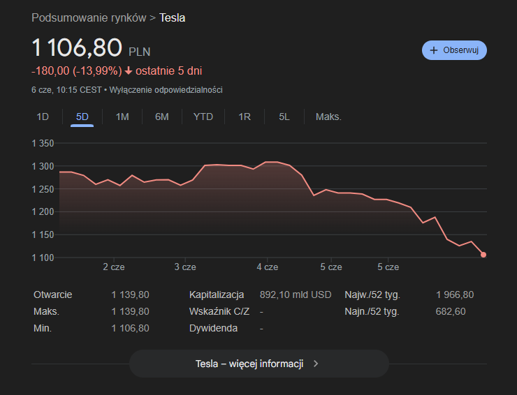Click the Kapitalizacja value 892,10 mld USD
Viewport: 517px width, 395px height.
tap(295, 295)
